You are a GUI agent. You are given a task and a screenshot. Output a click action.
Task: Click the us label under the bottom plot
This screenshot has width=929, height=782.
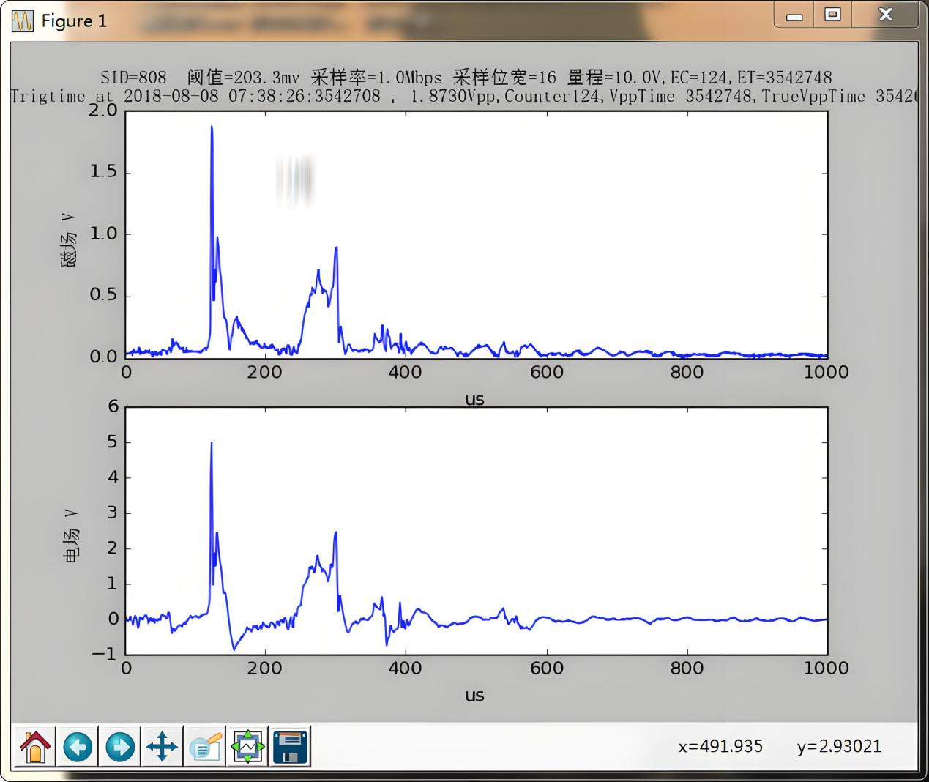(474, 695)
